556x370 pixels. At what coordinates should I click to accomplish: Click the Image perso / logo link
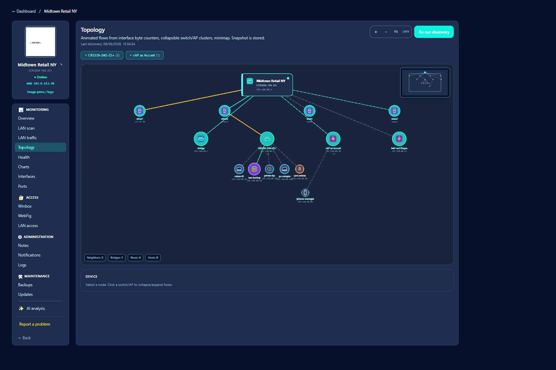pyautogui.click(x=40, y=92)
